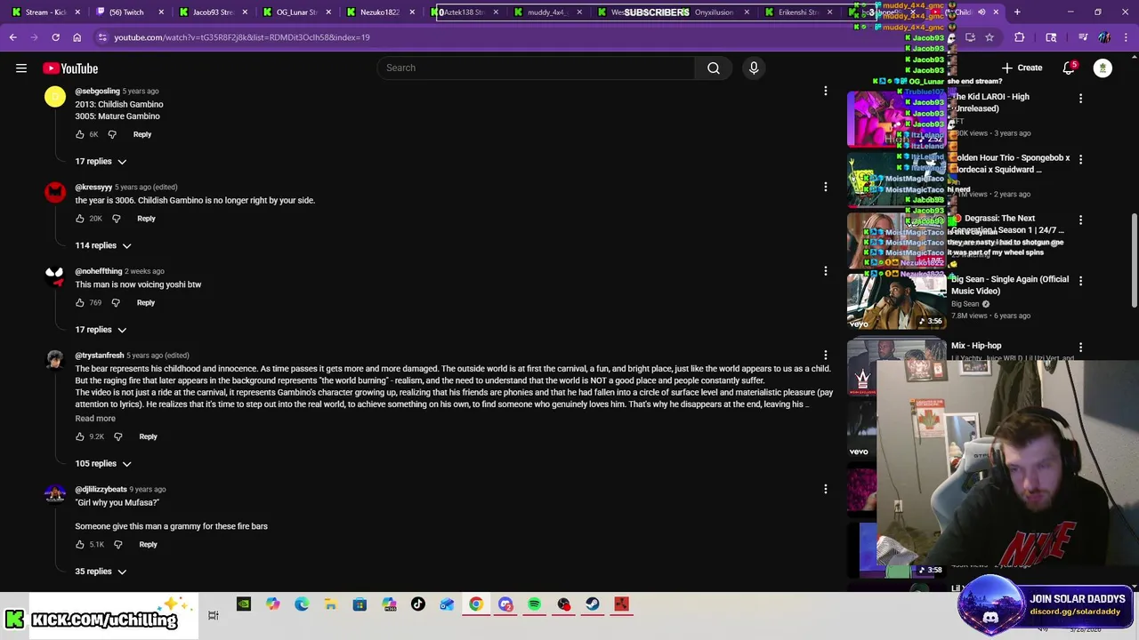Open TikTok from the taskbar
The width and height of the screenshot is (1139, 640).
tap(417, 604)
